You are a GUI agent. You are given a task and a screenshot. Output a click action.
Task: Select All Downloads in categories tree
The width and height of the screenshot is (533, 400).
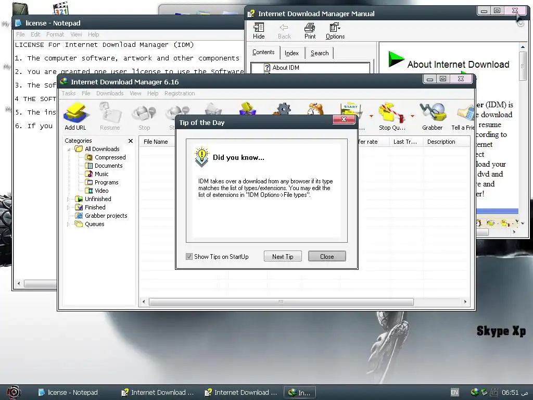pyautogui.click(x=102, y=149)
